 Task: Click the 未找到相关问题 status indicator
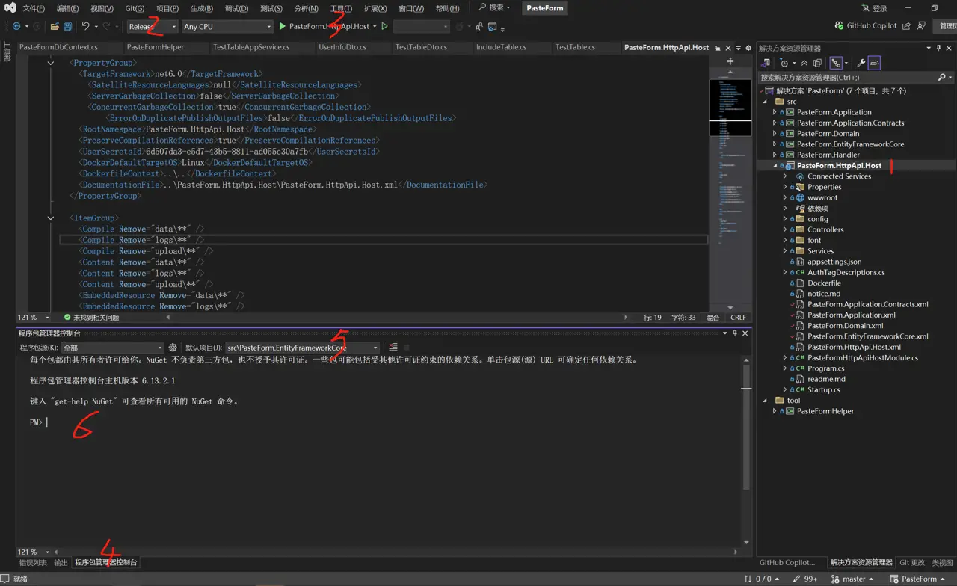[x=91, y=318]
